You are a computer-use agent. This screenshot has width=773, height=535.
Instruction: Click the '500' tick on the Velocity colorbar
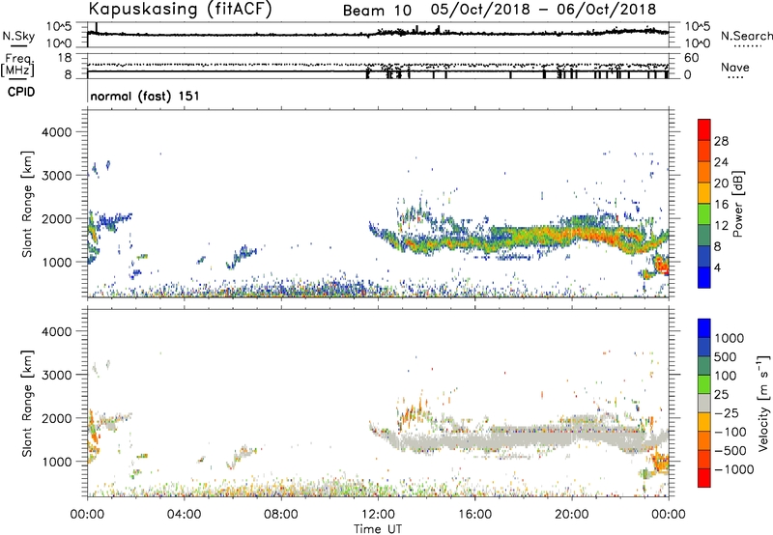[x=726, y=357]
